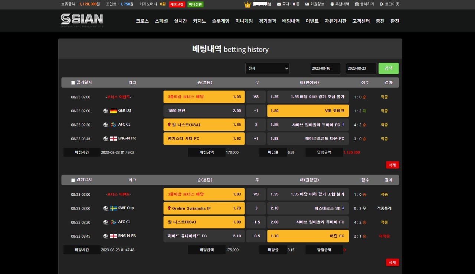475x274 pixels.
Task: Click the soccer ball icon beside ENG-N PR in first bet
Action: click(x=106, y=139)
